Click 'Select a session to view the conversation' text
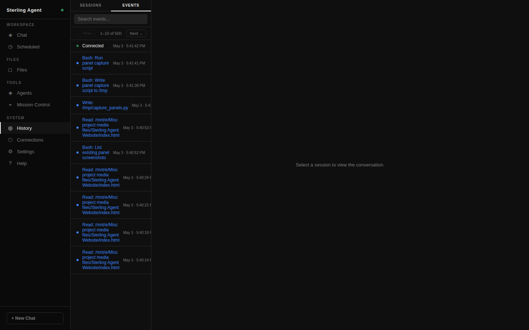This screenshot has height=330, width=529. (340, 165)
